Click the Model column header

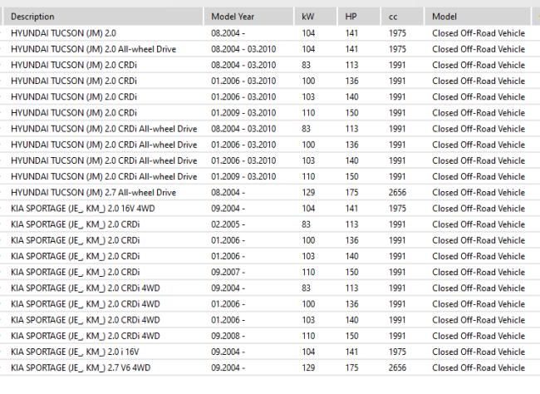[x=478, y=17]
